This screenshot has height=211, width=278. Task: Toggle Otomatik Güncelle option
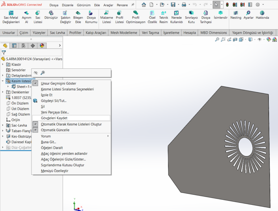pos(55,130)
